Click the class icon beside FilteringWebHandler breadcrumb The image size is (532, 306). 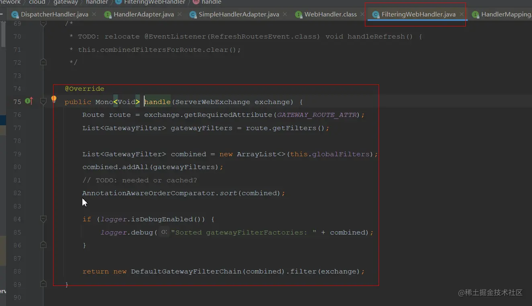click(x=119, y=2)
